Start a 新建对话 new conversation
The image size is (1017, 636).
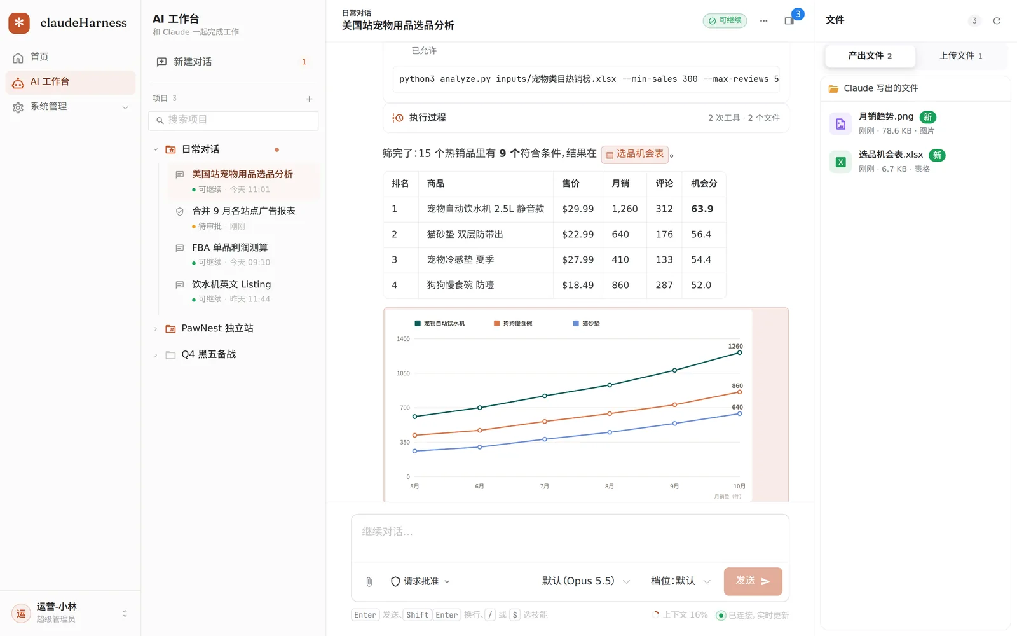click(x=233, y=62)
